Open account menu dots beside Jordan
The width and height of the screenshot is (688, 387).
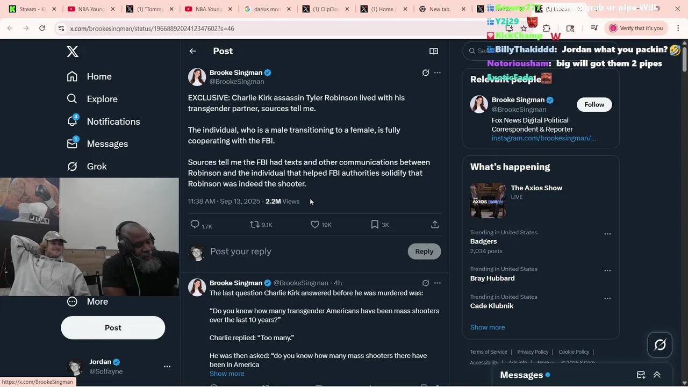(x=167, y=367)
